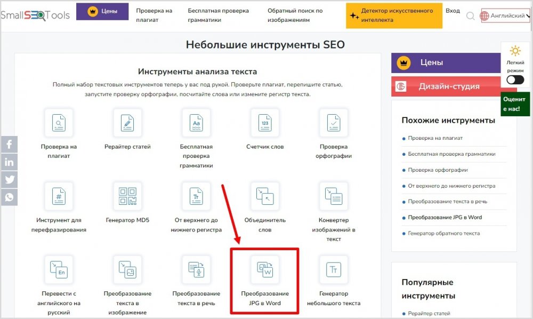Viewport: 533px width, 319px height.
Task: Click the Похожие инструменты heading
Action: coord(448,121)
